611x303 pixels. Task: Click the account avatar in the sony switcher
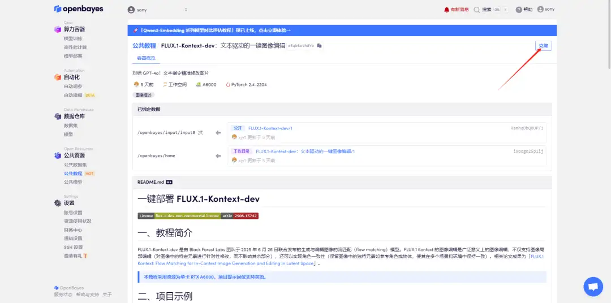point(131,10)
